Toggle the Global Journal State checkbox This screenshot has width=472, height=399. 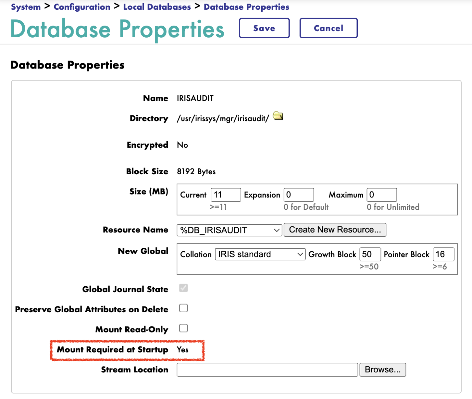coord(183,288)
